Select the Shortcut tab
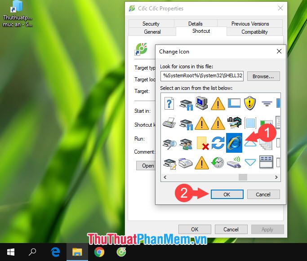The height and width of the screenshot is (261, 307). pyautogui.click(x=201, y=31)
